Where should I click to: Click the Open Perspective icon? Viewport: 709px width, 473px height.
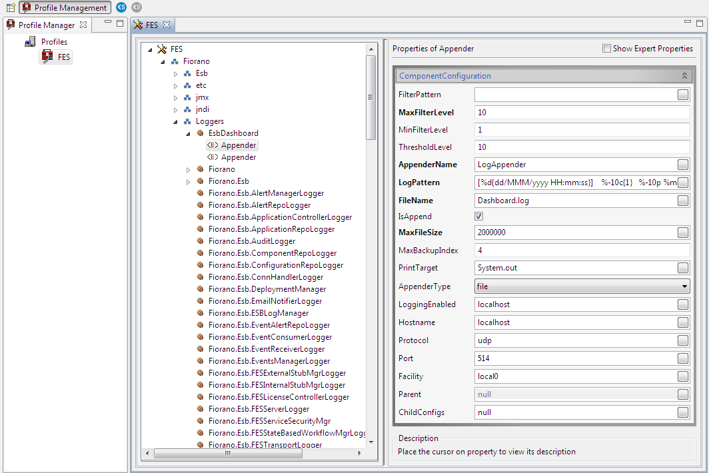pos(11,7)
